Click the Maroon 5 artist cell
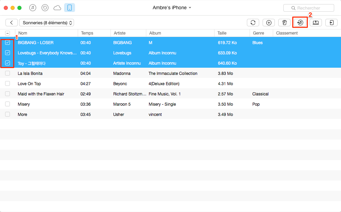Screen dimensions: 341x212 [x=122, y=104]
